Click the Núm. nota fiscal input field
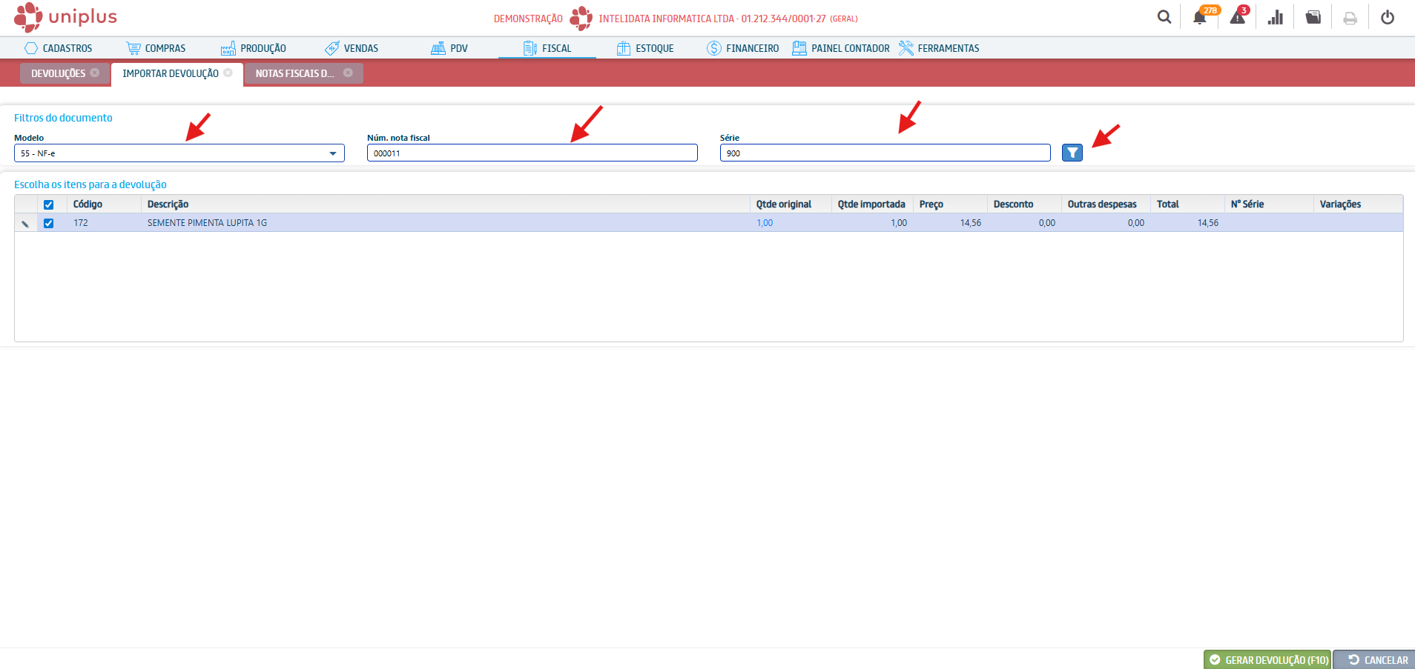 [532, 153]
